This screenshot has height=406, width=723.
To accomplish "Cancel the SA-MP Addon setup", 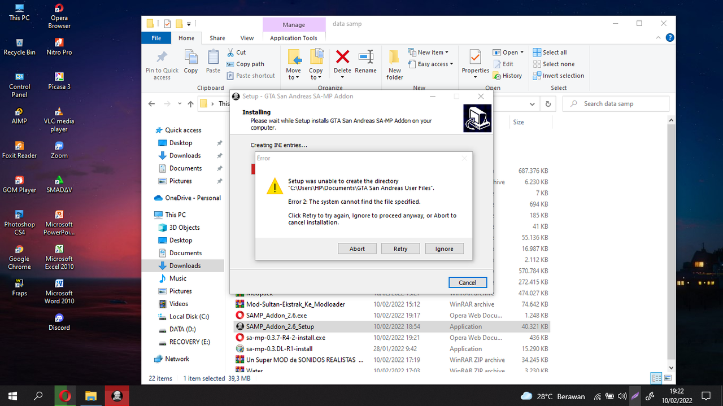I will 467,282.
